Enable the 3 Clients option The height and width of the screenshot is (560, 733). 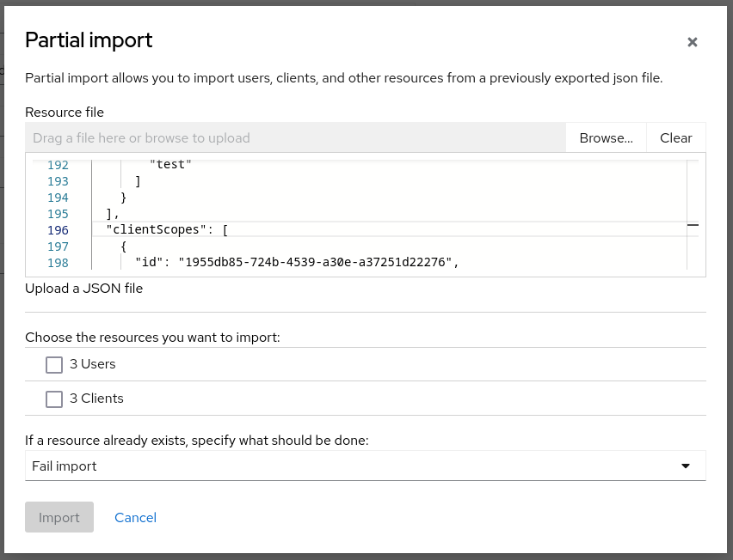(54, 399)
